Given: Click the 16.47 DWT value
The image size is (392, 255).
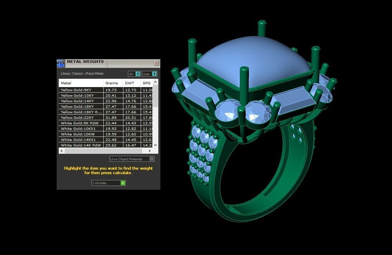Looking at the screenshot, I should pyautogui.click(x=131, y=145).
